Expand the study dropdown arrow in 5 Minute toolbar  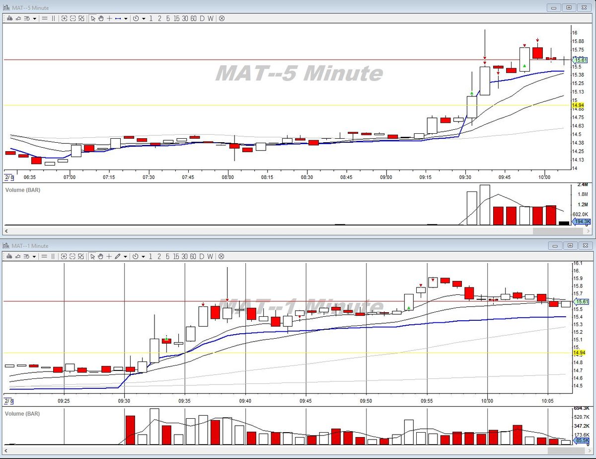click(x=34, y=18)
